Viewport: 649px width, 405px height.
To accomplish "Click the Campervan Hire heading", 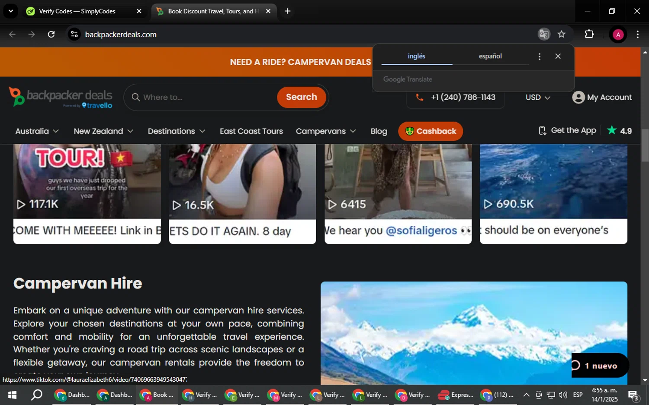I will click(78, 283).
